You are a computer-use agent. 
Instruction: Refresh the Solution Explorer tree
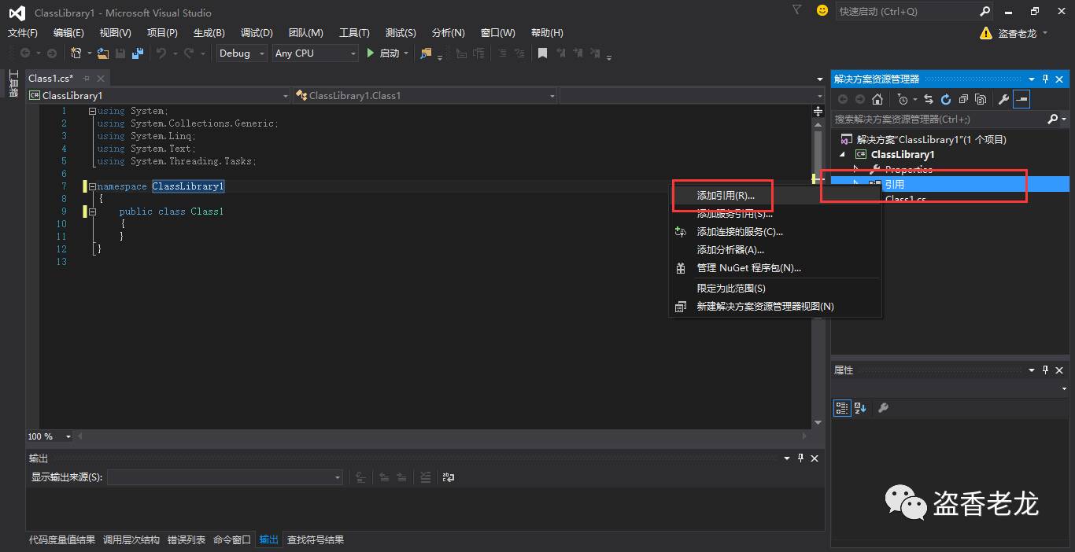(x=946, y=99)
